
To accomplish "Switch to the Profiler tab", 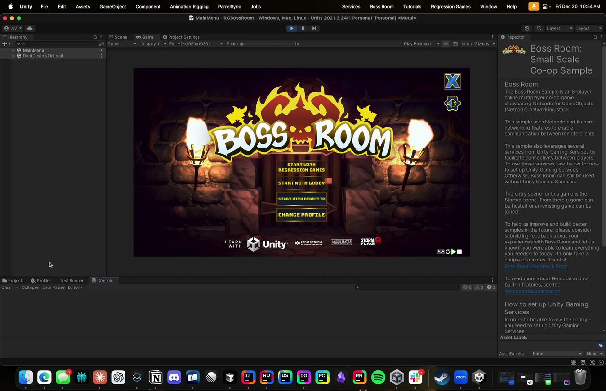I will (41, 281).
